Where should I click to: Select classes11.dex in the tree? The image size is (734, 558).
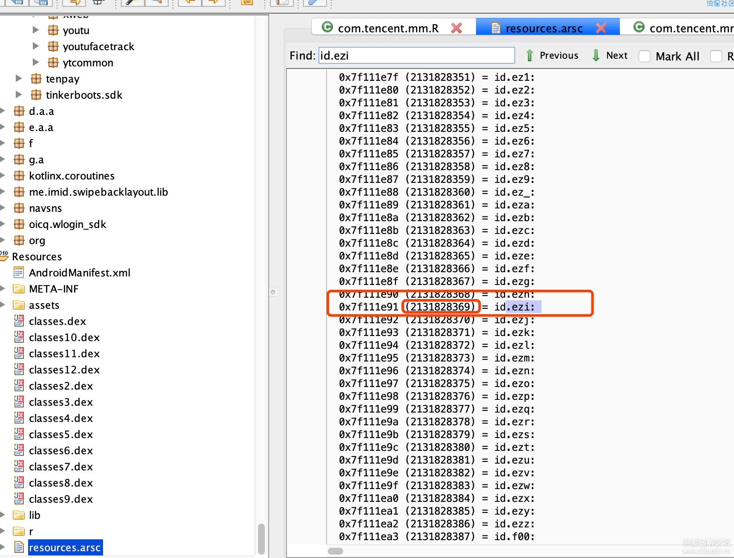[x=64, y=353]
